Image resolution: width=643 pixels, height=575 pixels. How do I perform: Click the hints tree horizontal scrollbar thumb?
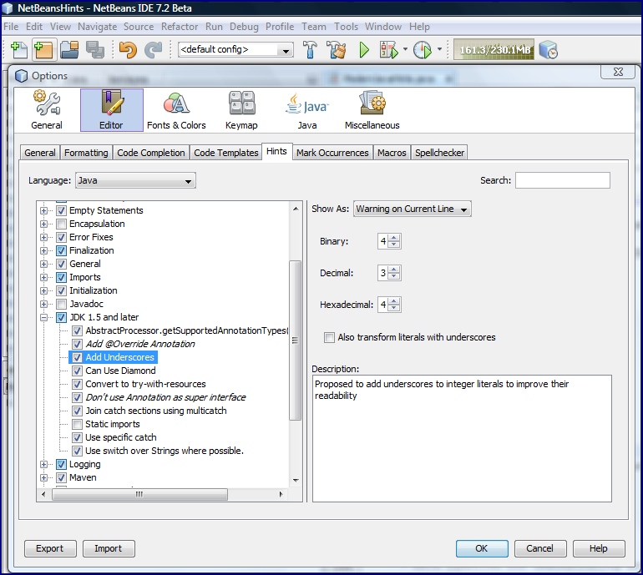[139, 494]
